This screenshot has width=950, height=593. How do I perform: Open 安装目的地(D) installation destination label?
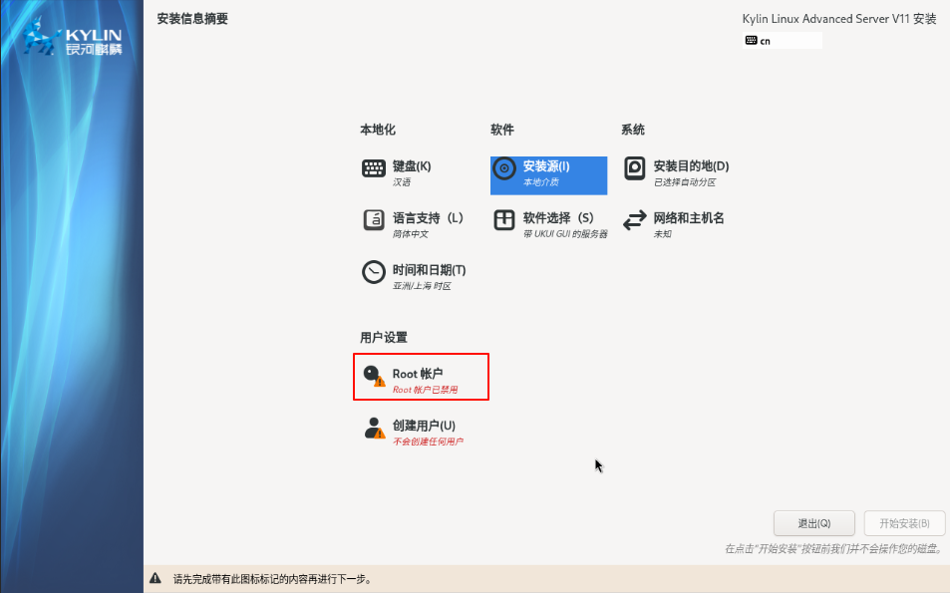click(691, 166)
